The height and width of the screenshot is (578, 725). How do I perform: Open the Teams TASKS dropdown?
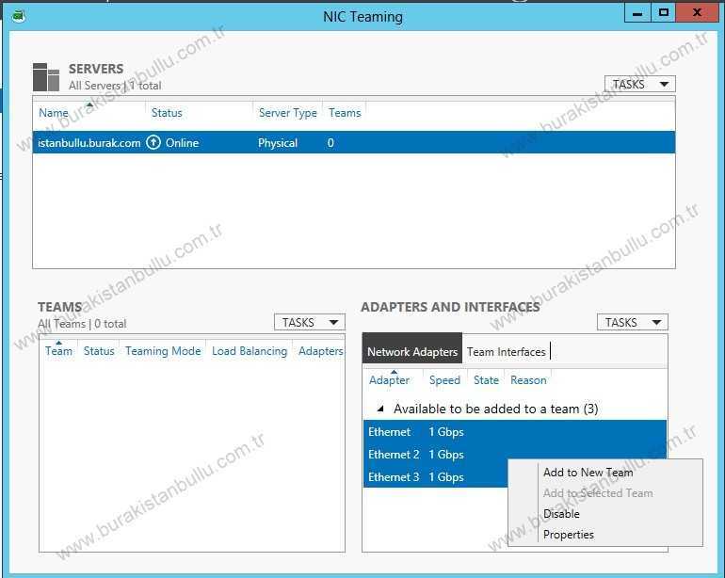[x=310, y=322]
